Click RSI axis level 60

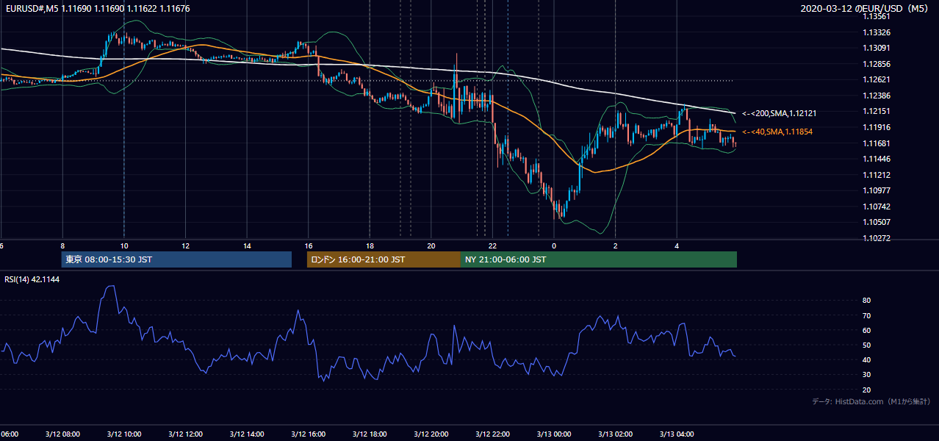click(x=867, y=331)
